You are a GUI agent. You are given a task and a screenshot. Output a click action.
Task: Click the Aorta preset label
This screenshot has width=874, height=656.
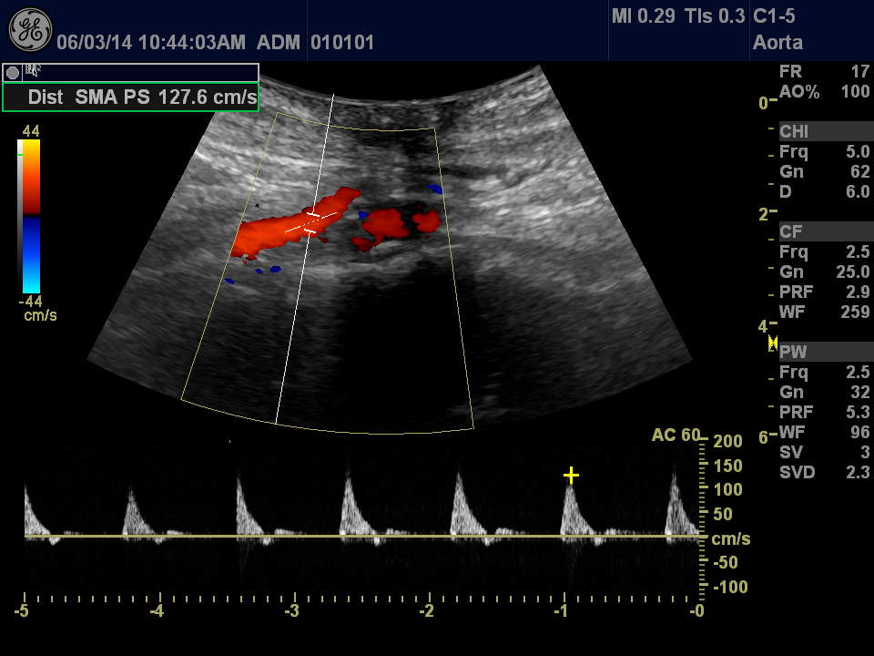pos(777,42)
